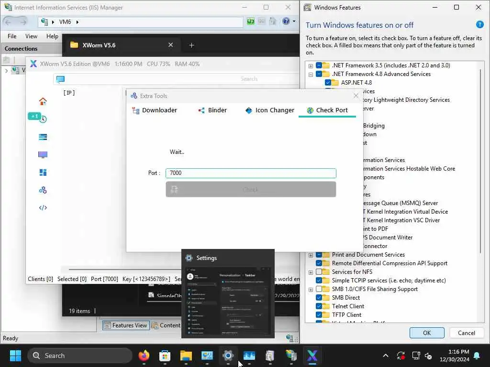Open File Explorer from the taskbar
The width and height of the screenshot is (490, 367).
point(186,356)
